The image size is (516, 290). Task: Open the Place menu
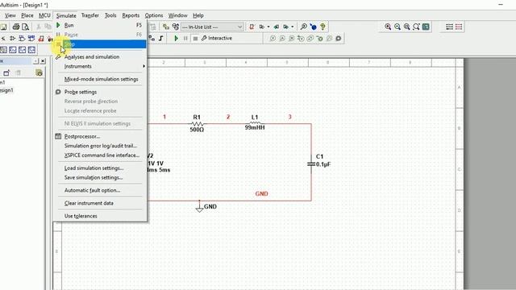pos(27,15)
